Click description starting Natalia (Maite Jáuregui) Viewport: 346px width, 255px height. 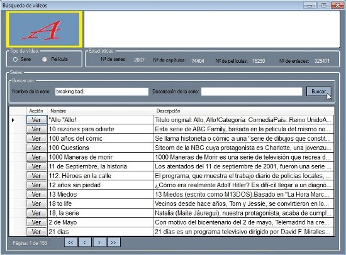(x=243, y=213)
